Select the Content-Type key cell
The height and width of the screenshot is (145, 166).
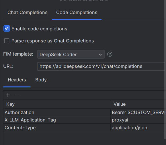pos(57,128)
